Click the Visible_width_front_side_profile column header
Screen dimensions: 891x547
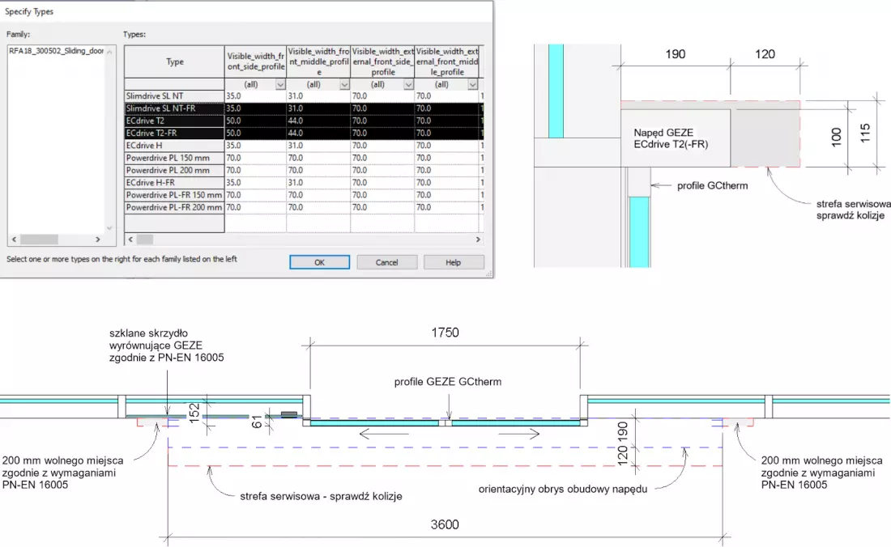[256, 61]
